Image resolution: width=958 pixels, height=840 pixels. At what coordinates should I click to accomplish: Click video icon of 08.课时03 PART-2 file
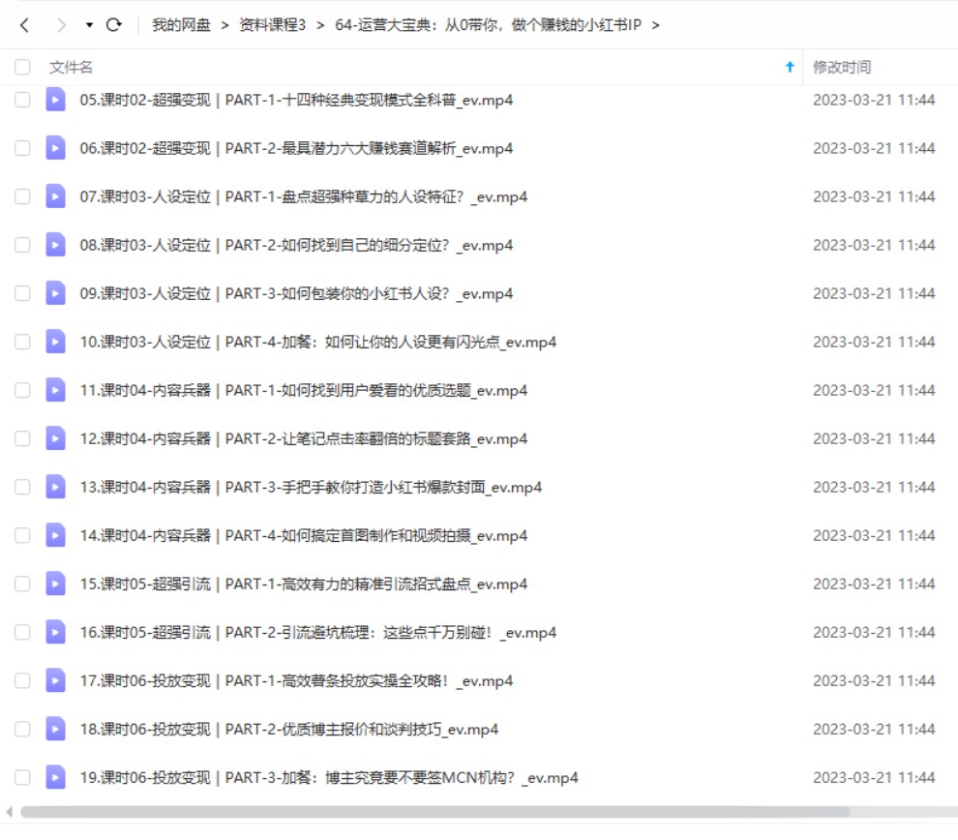[x=55, y=245]
